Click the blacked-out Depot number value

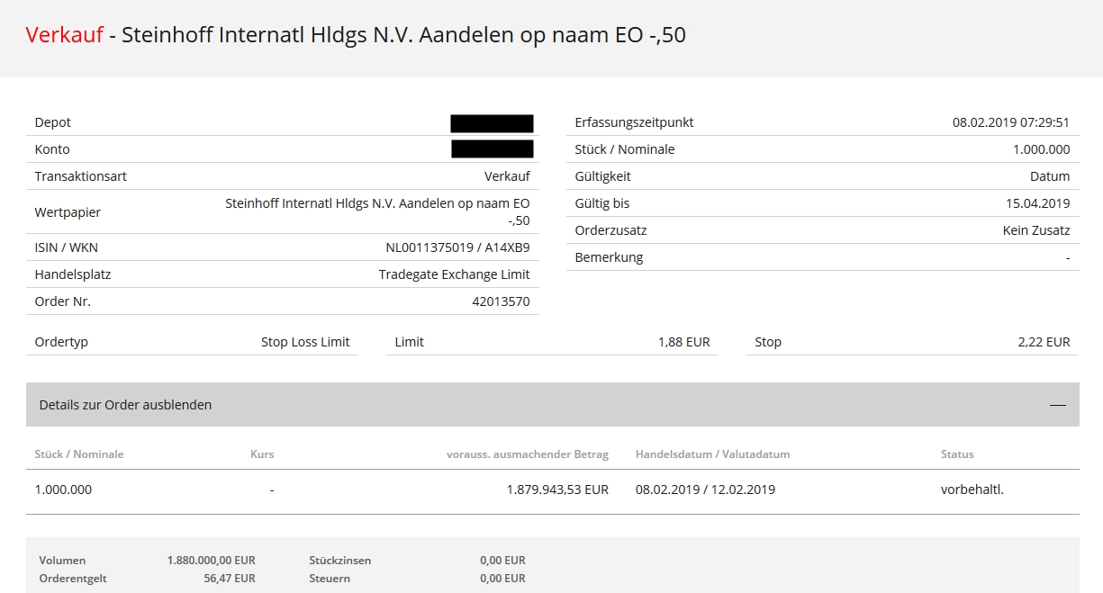click(x=492, y=123)
